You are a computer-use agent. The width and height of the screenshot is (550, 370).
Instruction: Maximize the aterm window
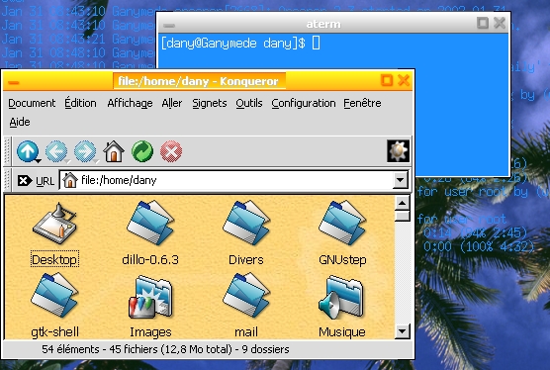coord(483,23)
